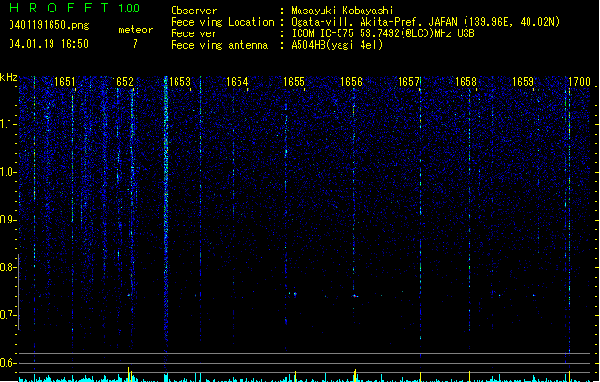Click the Receiving antenna label
600x382 pixels.
click(219, 45)
